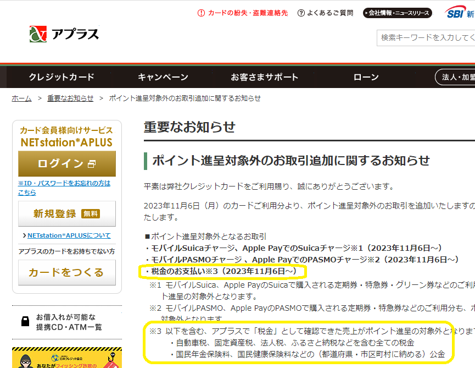
Task: Click the モバイルPASMOチャージ bullet line
Action: [x=301, y=260]
